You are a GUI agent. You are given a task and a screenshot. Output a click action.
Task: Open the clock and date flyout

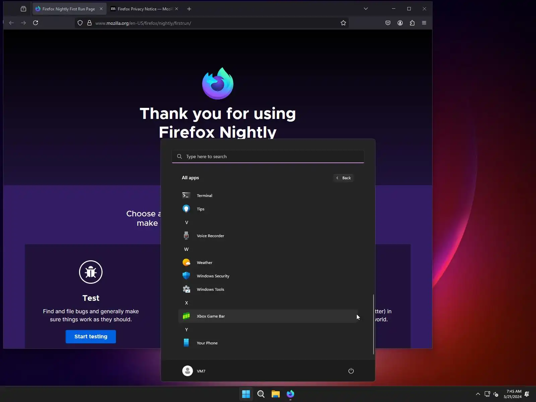point(513,394)
